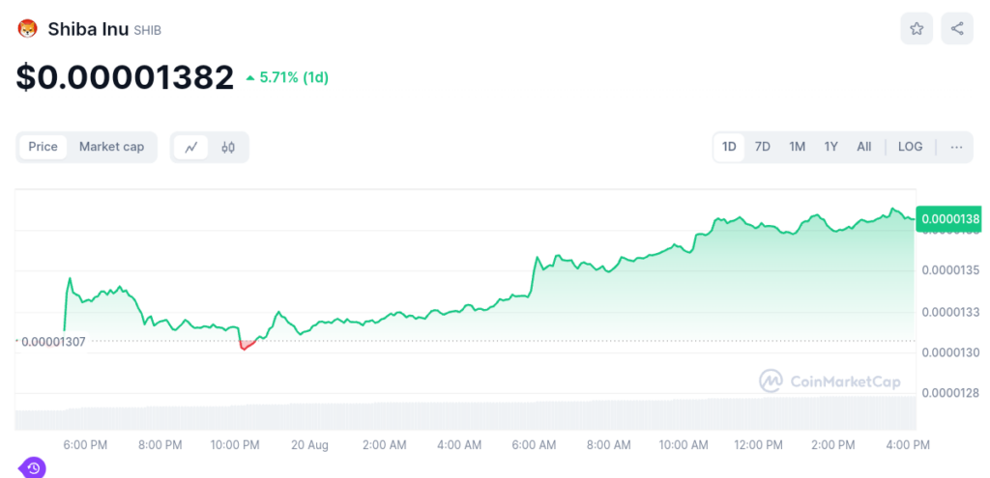990x478 pixels.
Task: Click the 12:00 PM time axis label
Action: [758, 445]
